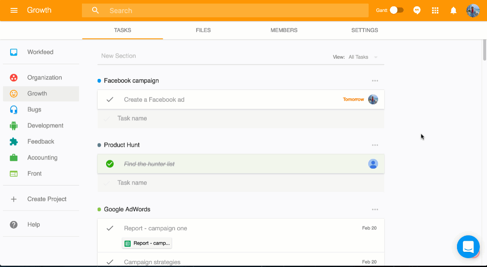Click the orange smiley Growth icon
This screenshot has height=267, width=487.
(14, 94)
